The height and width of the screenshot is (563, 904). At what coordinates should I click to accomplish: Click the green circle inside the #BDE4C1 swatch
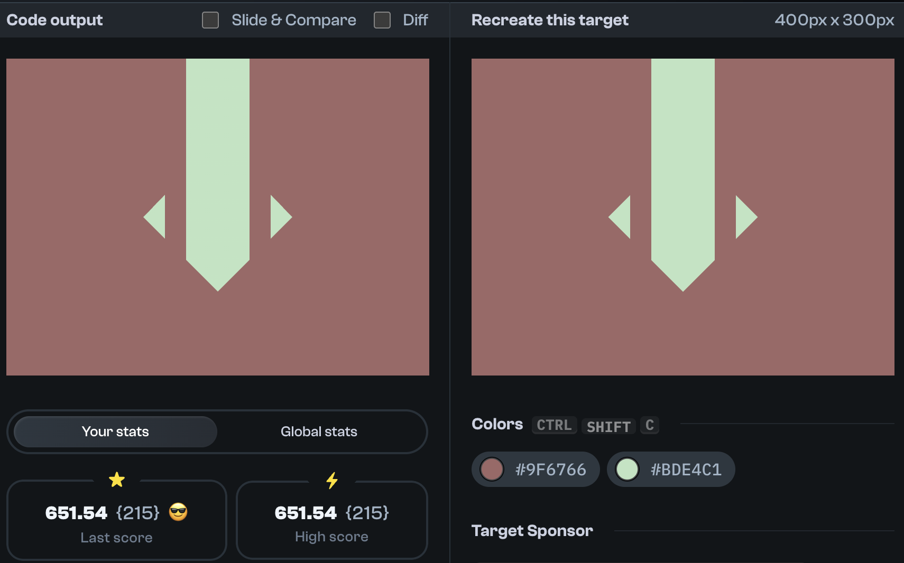click(628, 469)
